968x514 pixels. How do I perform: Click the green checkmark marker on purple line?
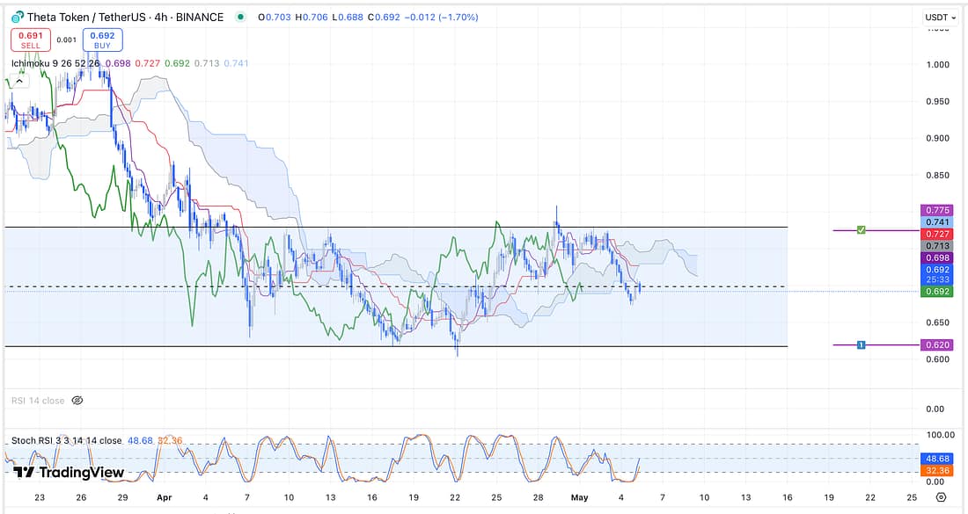(x=862, y=230)
